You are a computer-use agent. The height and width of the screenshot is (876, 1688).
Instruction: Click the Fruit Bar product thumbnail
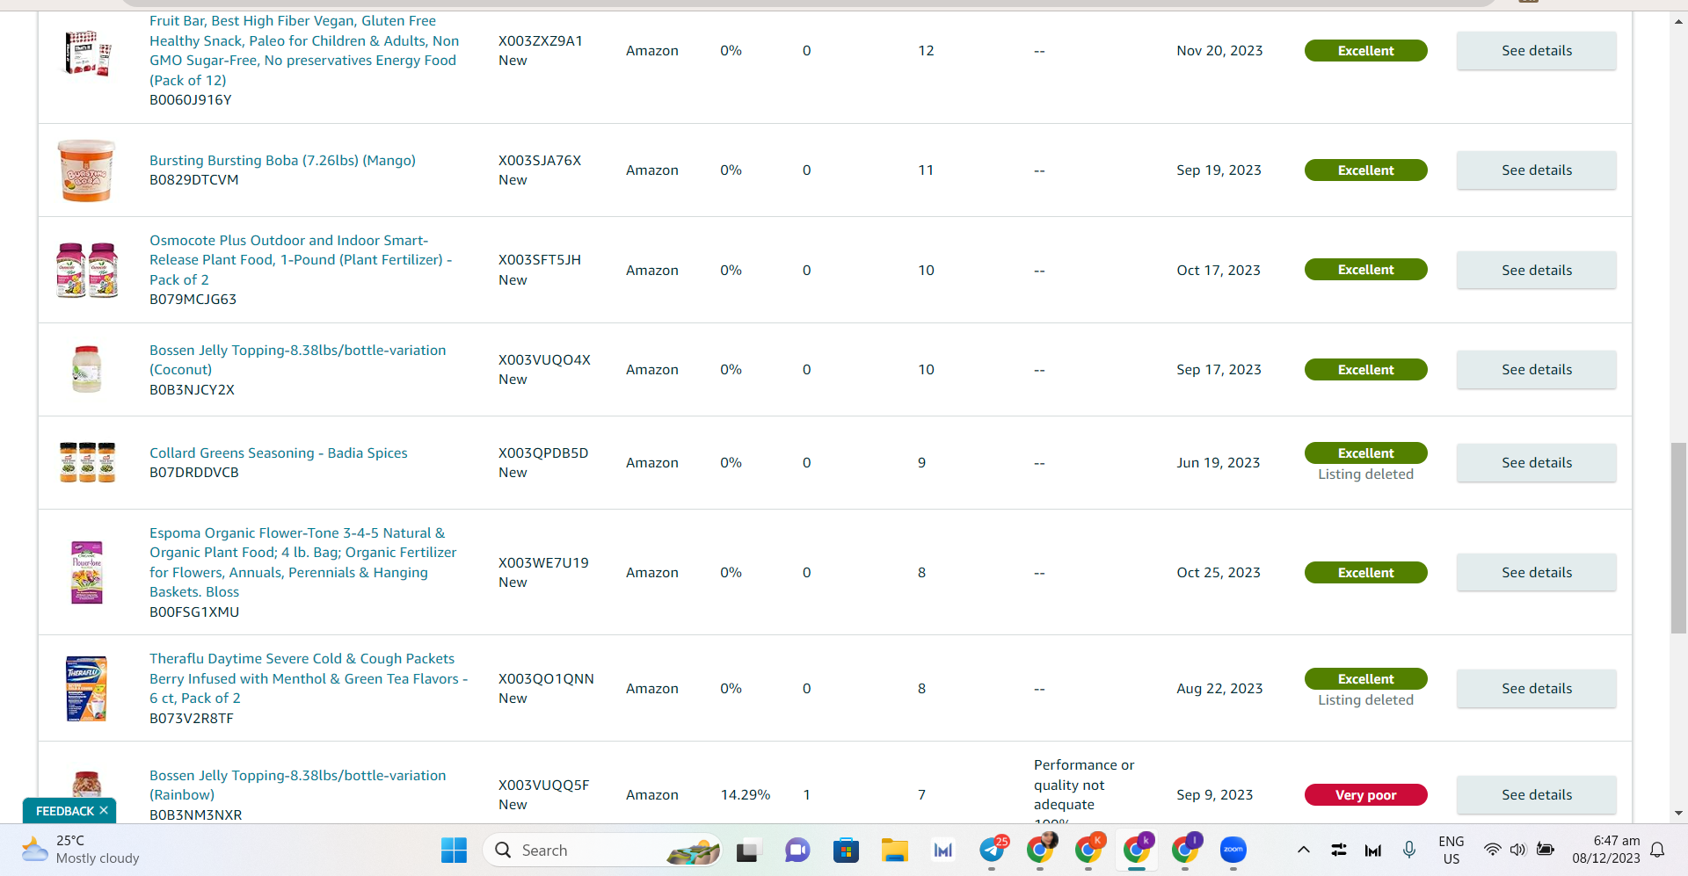click(x=87, y=53)
